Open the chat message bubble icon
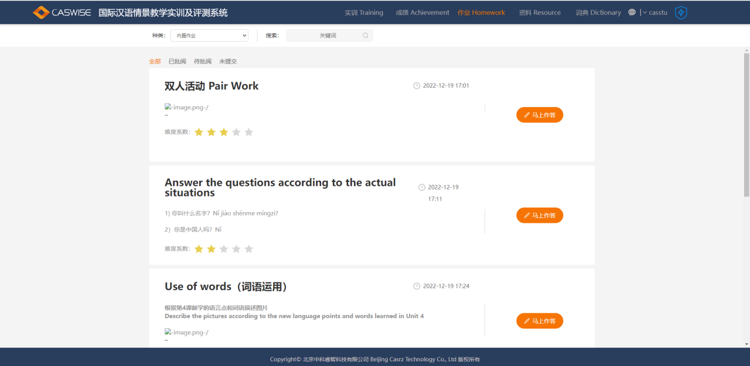Image resolution: width=750 pixels, height=366 pixels. point(632,12)
